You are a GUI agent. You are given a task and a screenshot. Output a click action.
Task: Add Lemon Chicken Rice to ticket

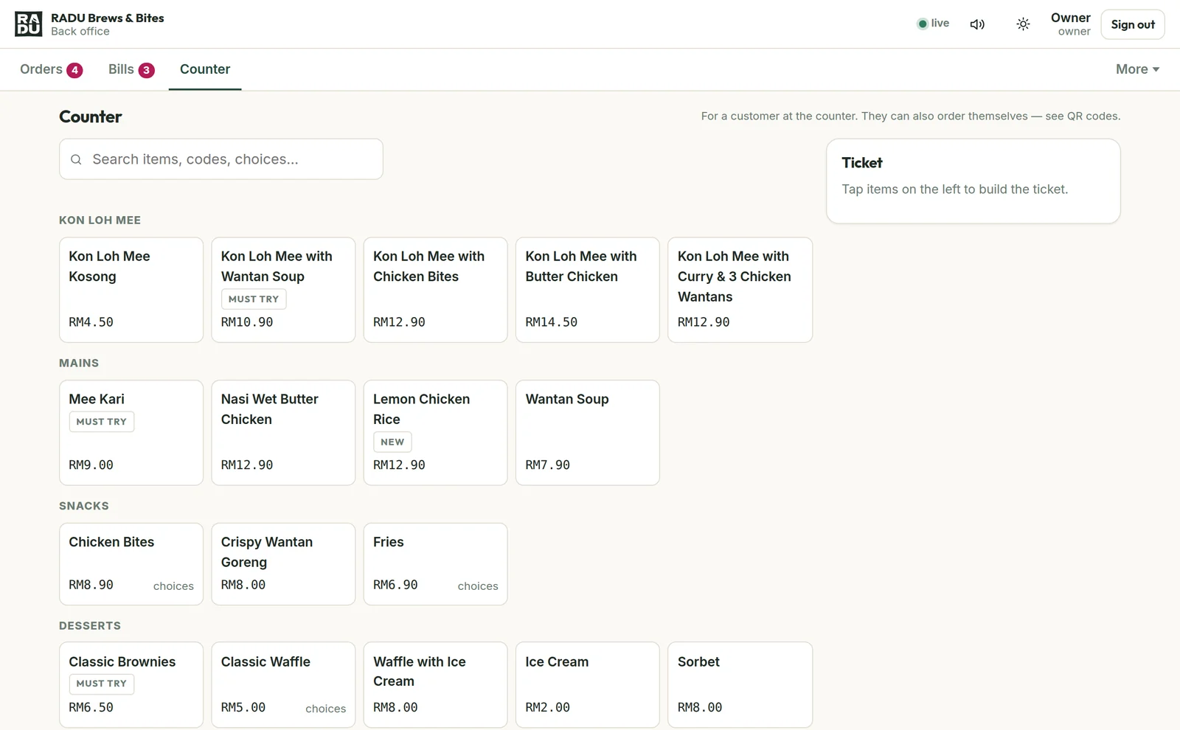435,433
